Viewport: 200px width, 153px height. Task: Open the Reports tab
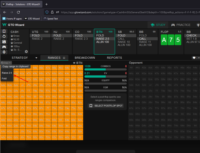point(114,58)
